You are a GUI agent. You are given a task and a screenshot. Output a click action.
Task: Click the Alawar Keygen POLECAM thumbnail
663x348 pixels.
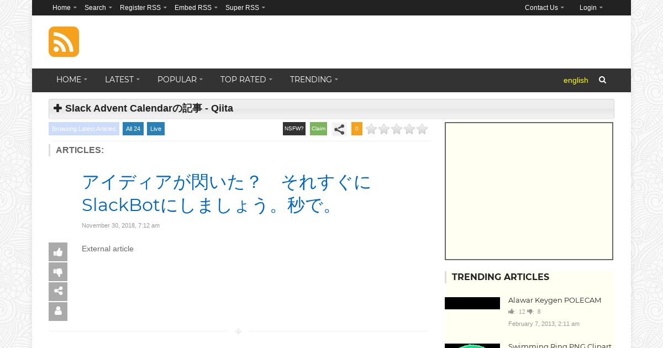pos(472,303)
